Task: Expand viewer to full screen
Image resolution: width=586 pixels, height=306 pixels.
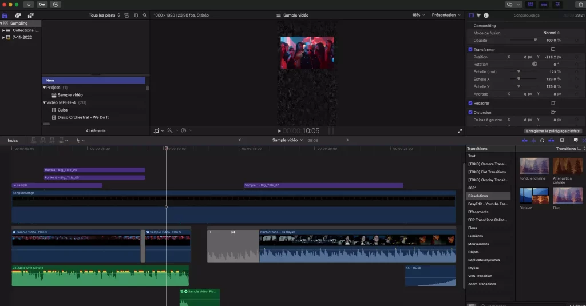Action: (x=460, y=131)
